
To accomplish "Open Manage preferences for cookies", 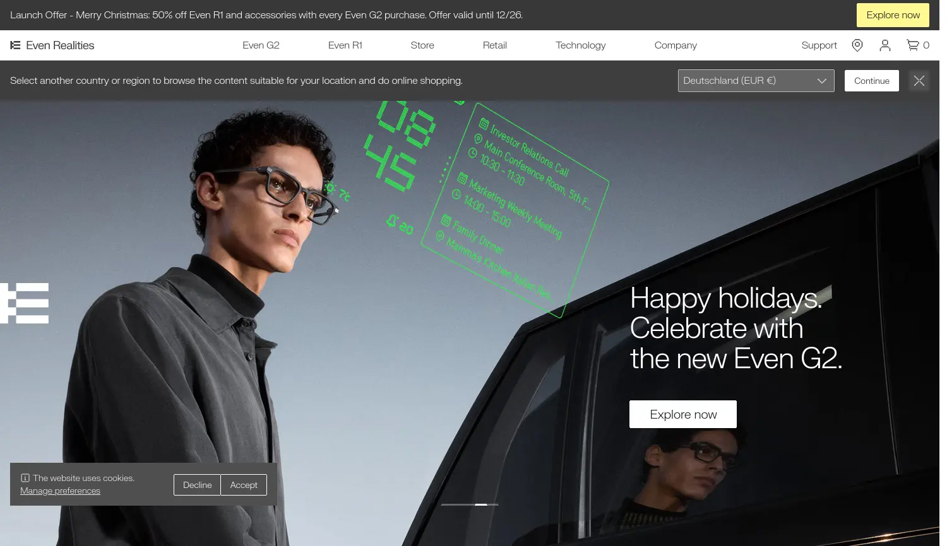I will 60,491.
